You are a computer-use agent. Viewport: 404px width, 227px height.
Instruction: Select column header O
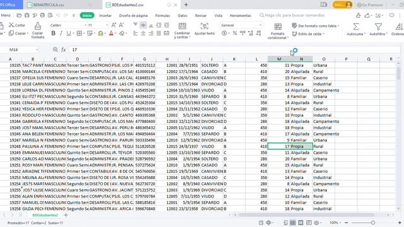point(324,59)
